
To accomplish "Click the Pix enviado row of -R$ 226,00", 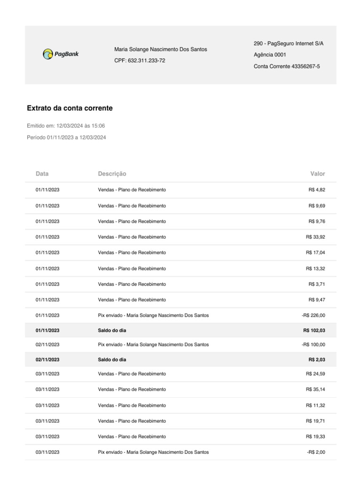I will click(x=180, y=315).
